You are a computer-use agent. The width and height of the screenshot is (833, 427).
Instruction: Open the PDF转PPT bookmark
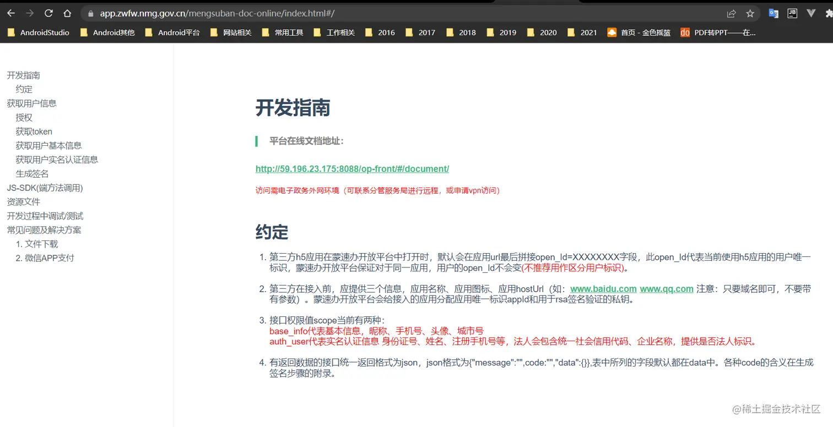click(718, 32)
